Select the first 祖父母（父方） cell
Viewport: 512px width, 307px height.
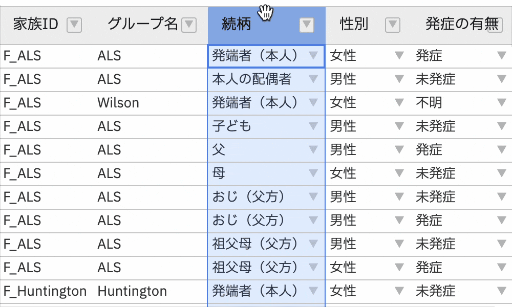pyautogui.click(x=255, y=244)
